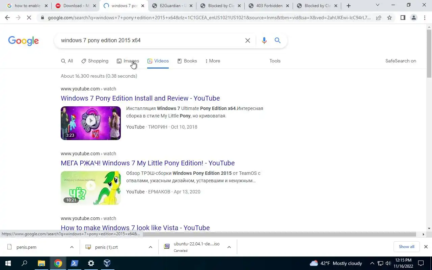Image resolution: width=432 pixels, height=270 pixels.
Task: Switch to Shopping results
Action: [x=95, y=61]
